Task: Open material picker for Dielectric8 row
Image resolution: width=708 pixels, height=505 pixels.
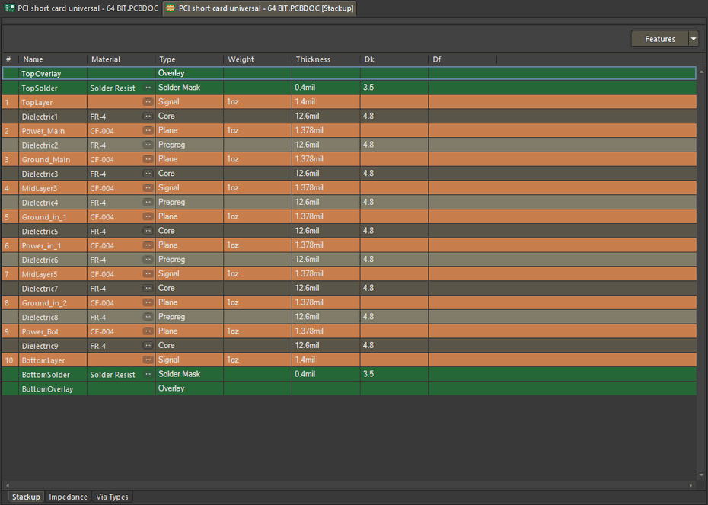Action: 148,317
